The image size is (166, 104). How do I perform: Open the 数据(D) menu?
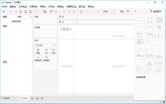13,7
